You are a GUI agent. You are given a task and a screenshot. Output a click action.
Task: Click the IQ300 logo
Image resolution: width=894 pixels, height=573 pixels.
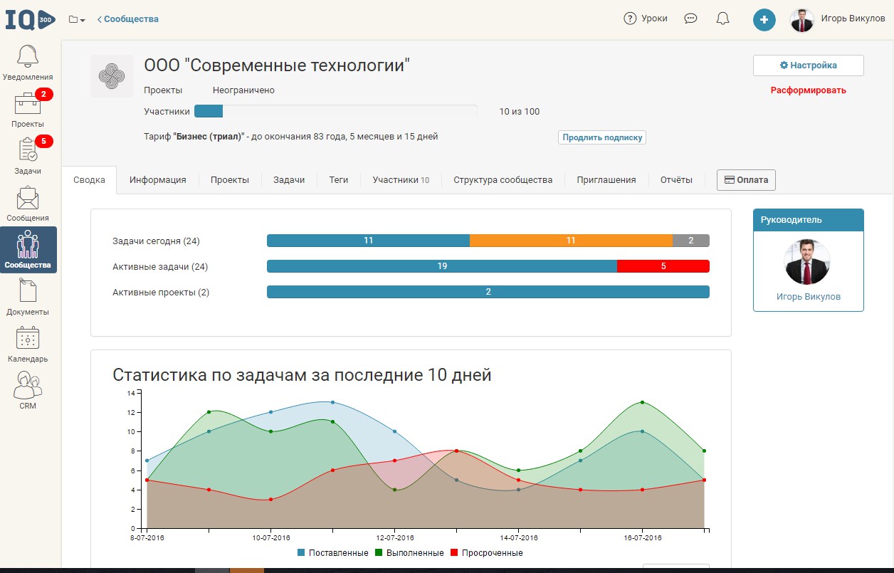(30, 19)
